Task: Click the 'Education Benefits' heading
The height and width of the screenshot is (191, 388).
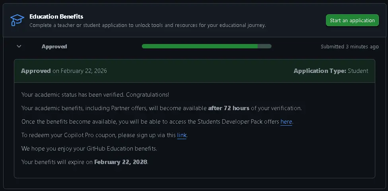Action: pyautogui.click(x=56, y=17)
